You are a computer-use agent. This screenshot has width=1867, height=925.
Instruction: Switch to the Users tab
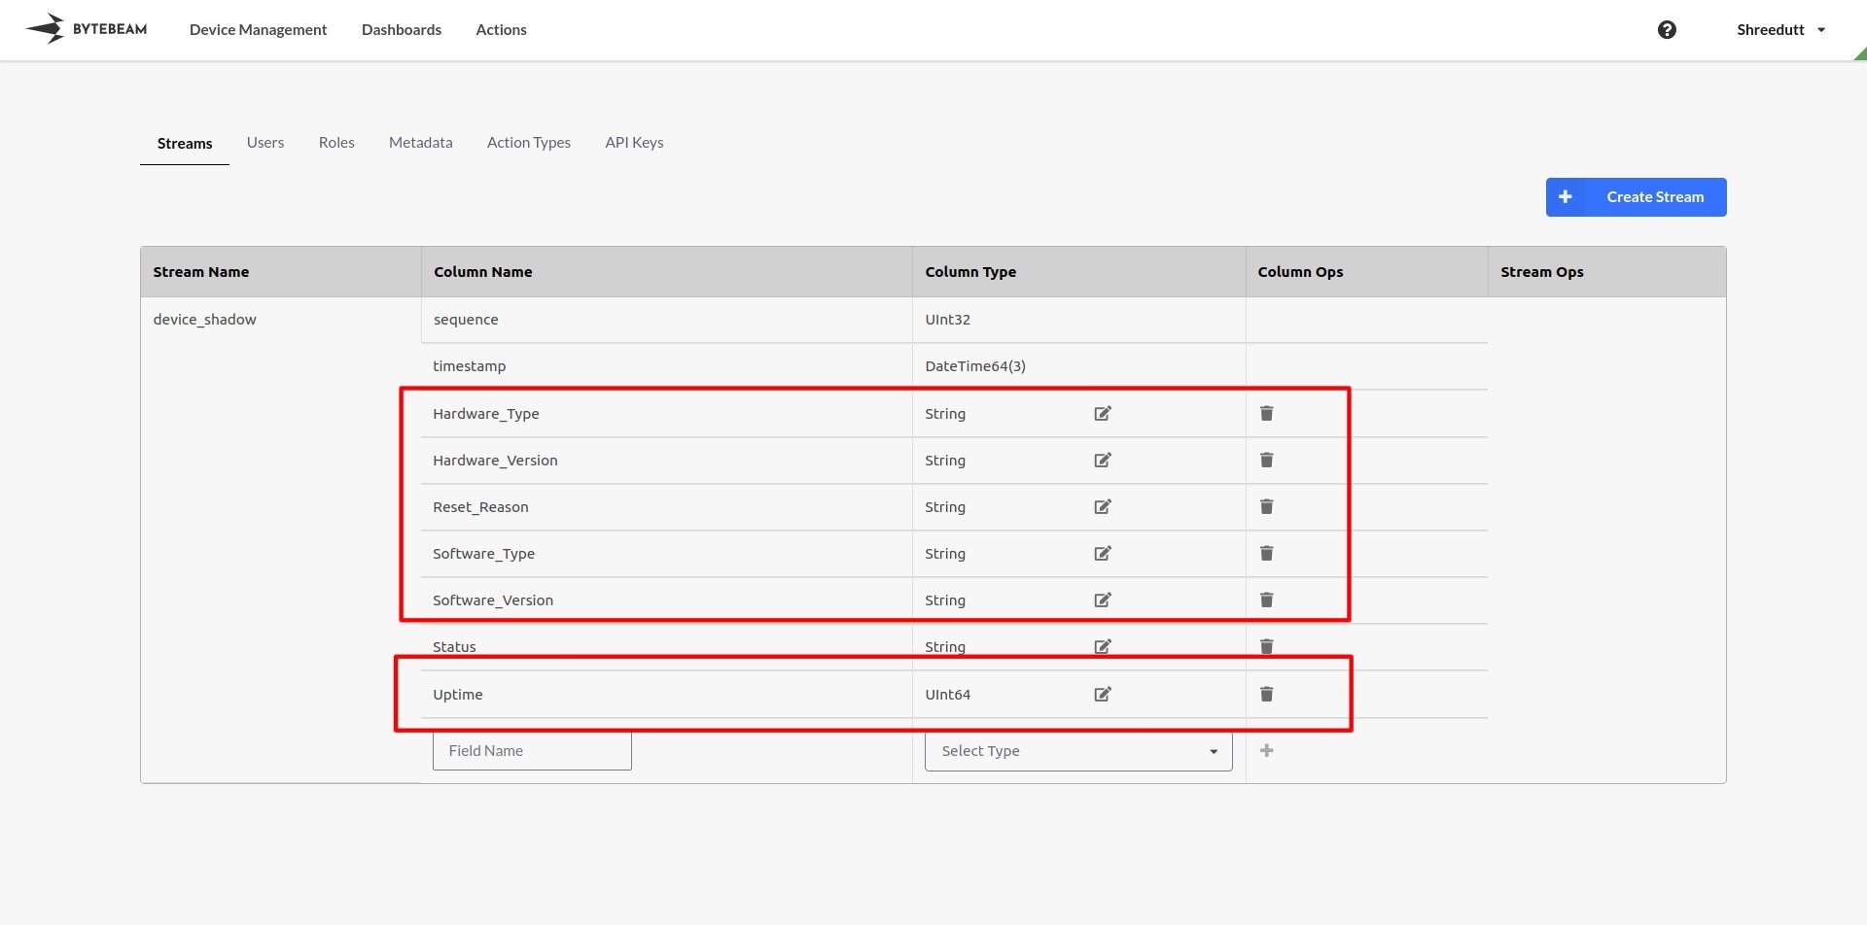(265, 143)
